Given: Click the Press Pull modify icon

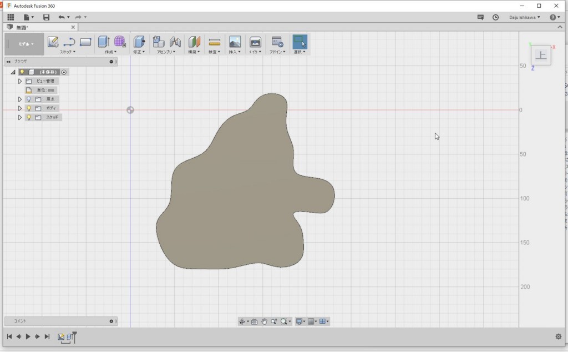Looking at the screenshot, I should pos(139,42).
